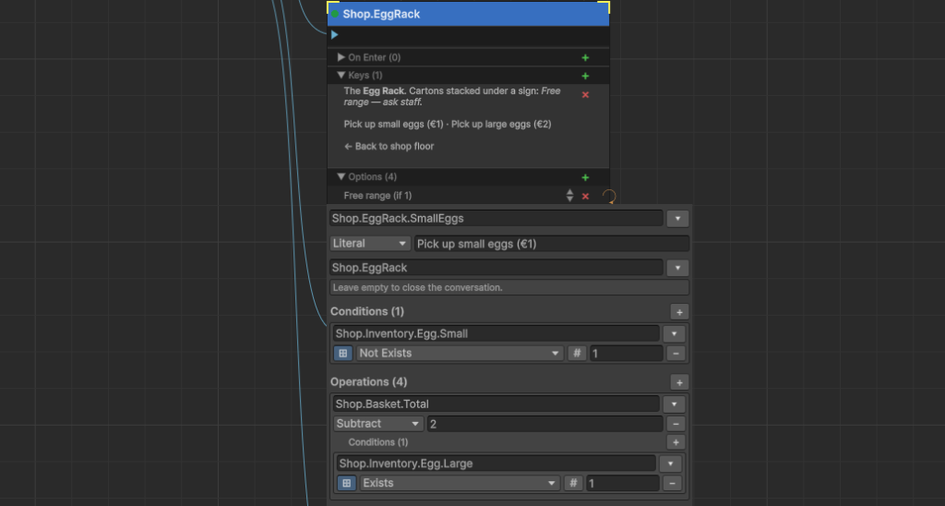Open dropdown for Shop.Basket.Total
The height and width of the screenshot is (506, 945).
(674, 404)
